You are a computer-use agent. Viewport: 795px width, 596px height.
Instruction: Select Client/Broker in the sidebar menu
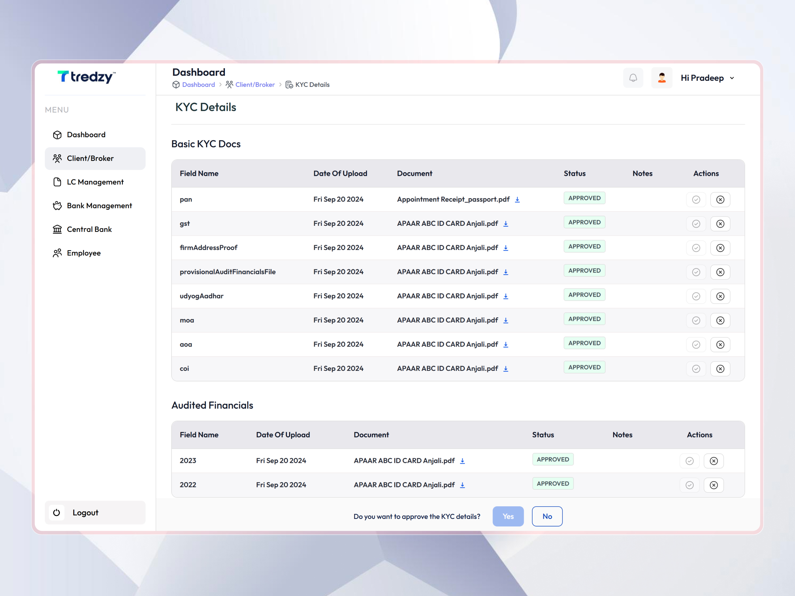coord(90,158)
